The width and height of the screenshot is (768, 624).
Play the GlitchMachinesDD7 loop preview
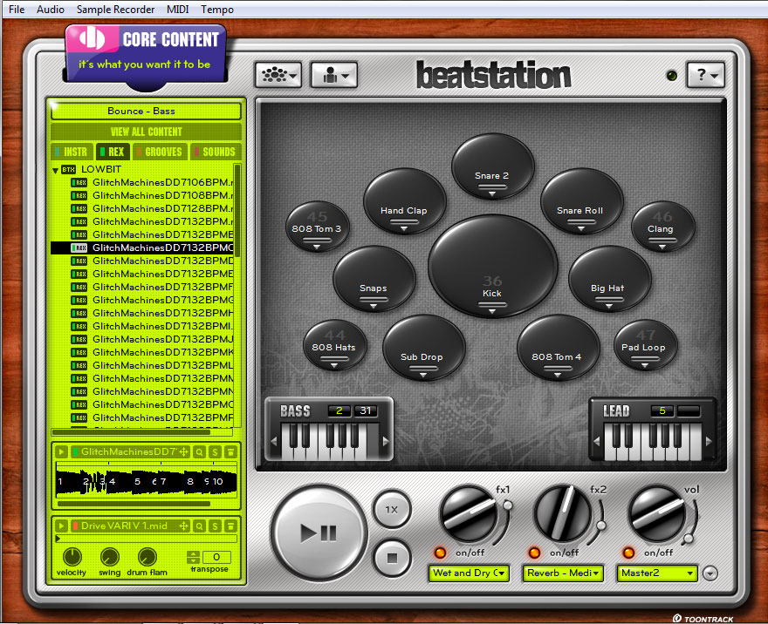tap(61, 451)
